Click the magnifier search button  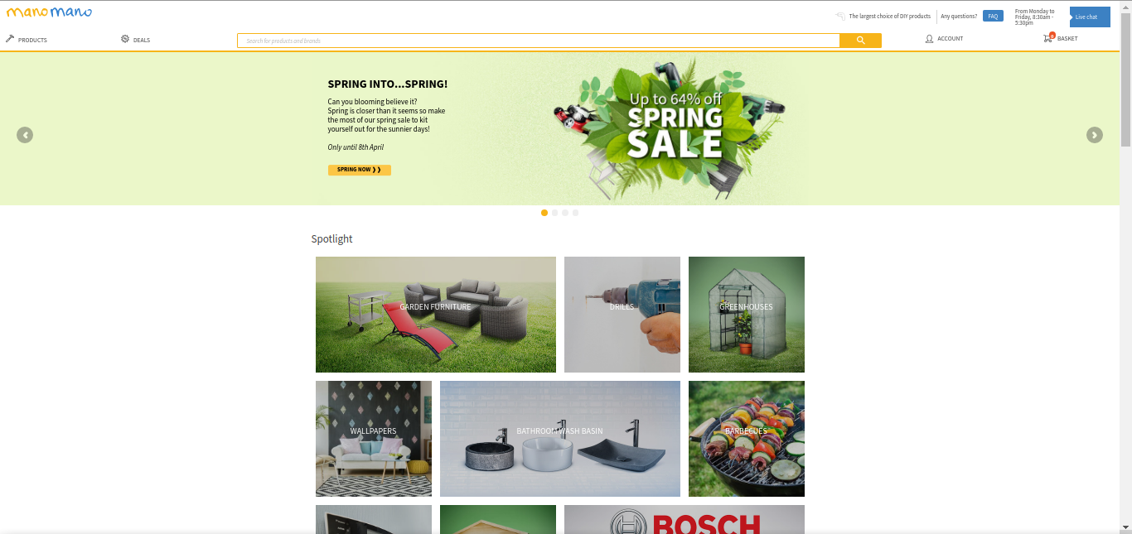tap(860, 41)
